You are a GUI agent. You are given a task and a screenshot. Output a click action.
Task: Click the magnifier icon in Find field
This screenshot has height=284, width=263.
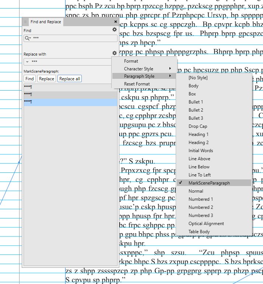28,38
